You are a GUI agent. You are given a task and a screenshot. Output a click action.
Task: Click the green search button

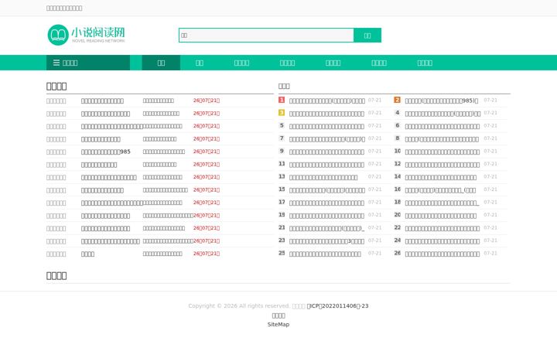367,35
